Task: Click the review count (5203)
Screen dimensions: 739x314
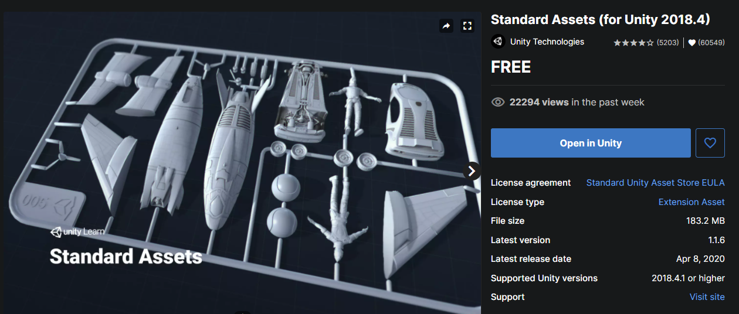Action: pos(667,43)
